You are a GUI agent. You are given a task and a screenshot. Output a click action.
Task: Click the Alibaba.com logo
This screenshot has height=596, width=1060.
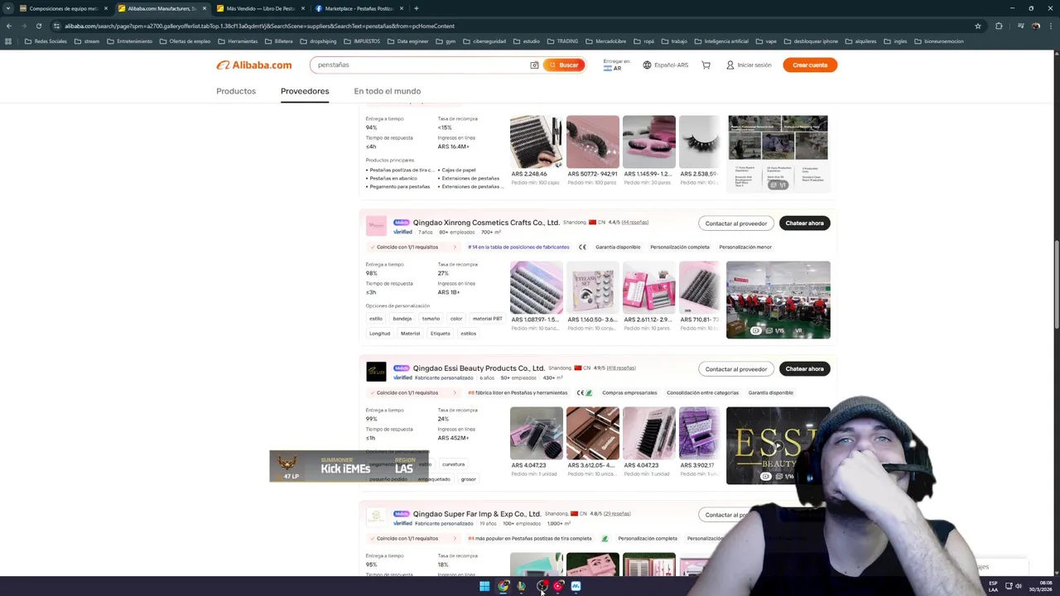[254, 65]
